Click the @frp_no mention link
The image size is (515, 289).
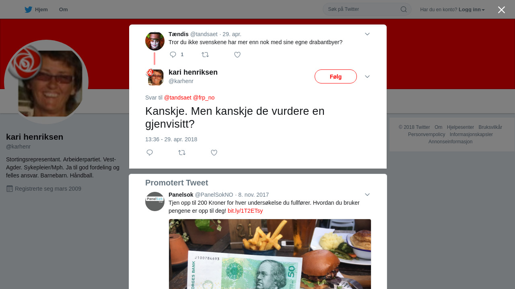point(204,98)
